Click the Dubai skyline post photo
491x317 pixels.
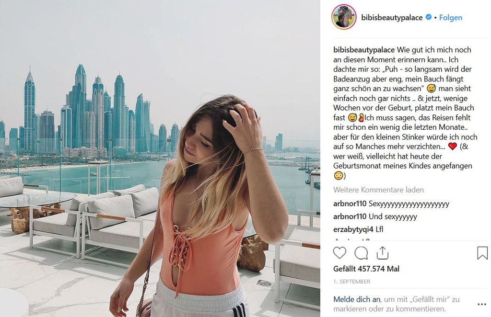160,158
